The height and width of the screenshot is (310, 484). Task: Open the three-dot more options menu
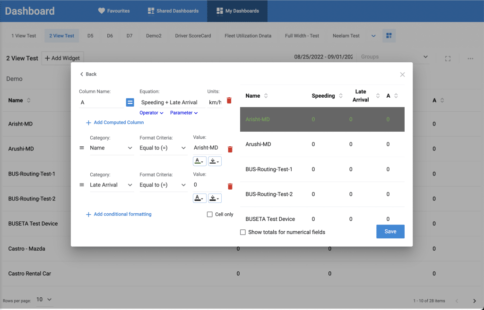coord(470,59)
